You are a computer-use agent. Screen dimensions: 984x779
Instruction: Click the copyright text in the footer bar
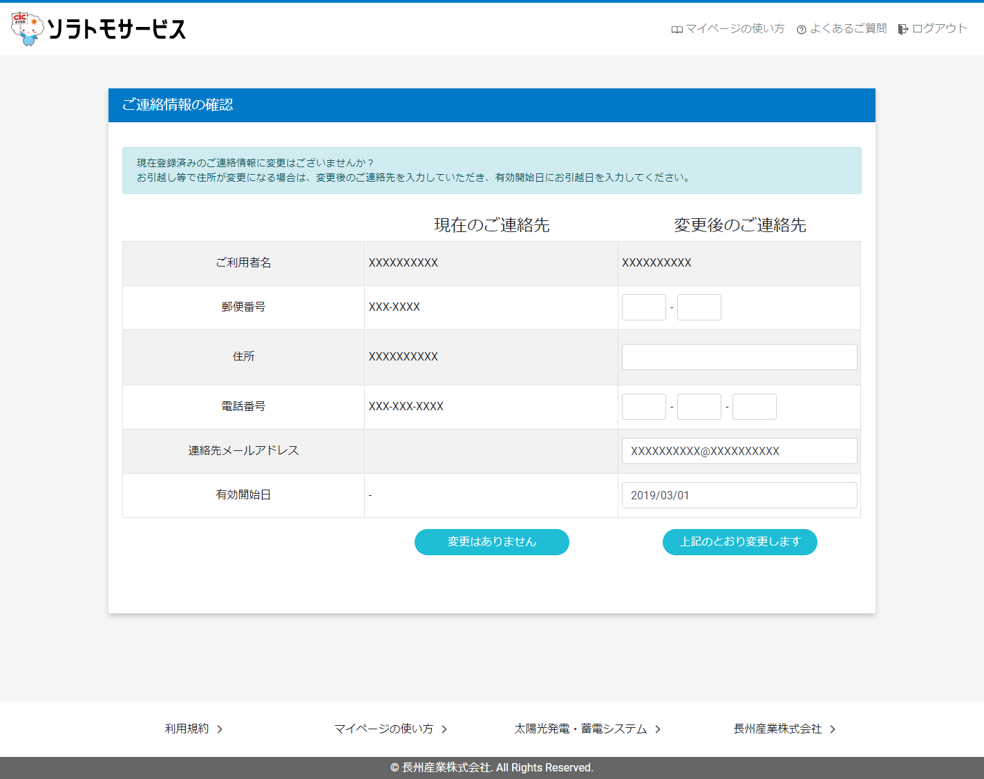(492, 768)
